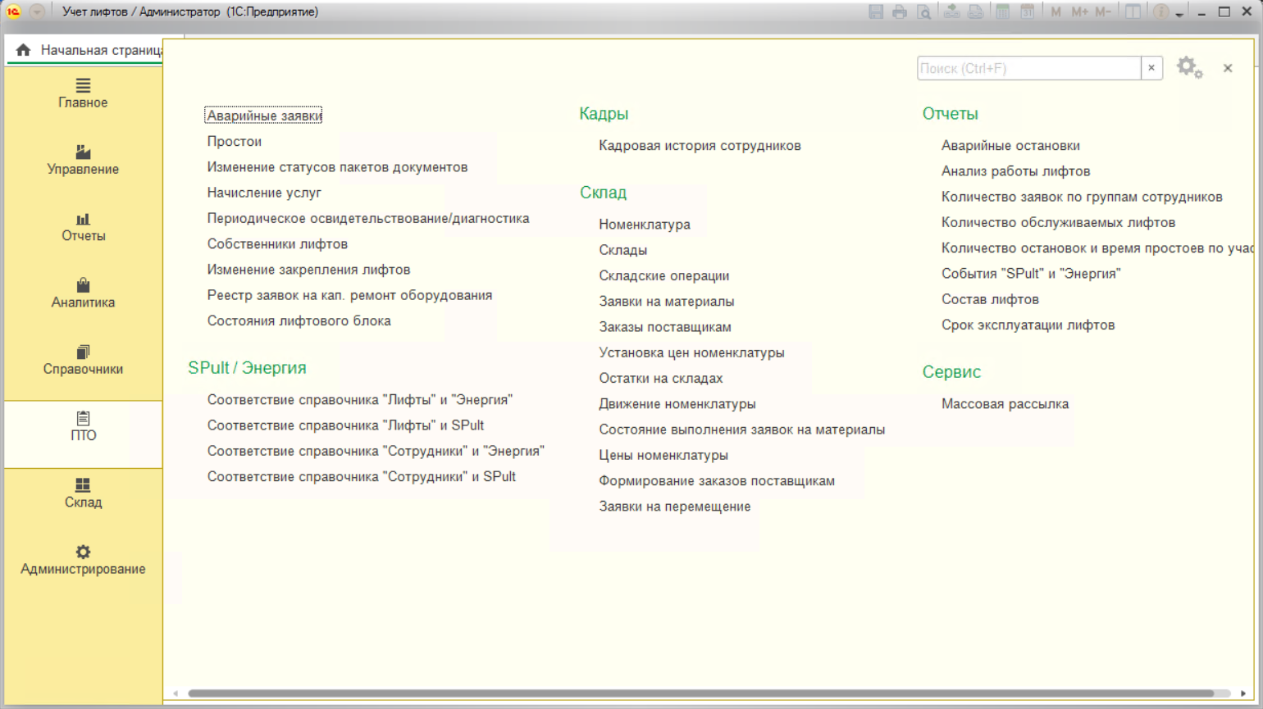
Task: Open Начисление услуг
Action: pyautogui.click(x=264, y=193)
